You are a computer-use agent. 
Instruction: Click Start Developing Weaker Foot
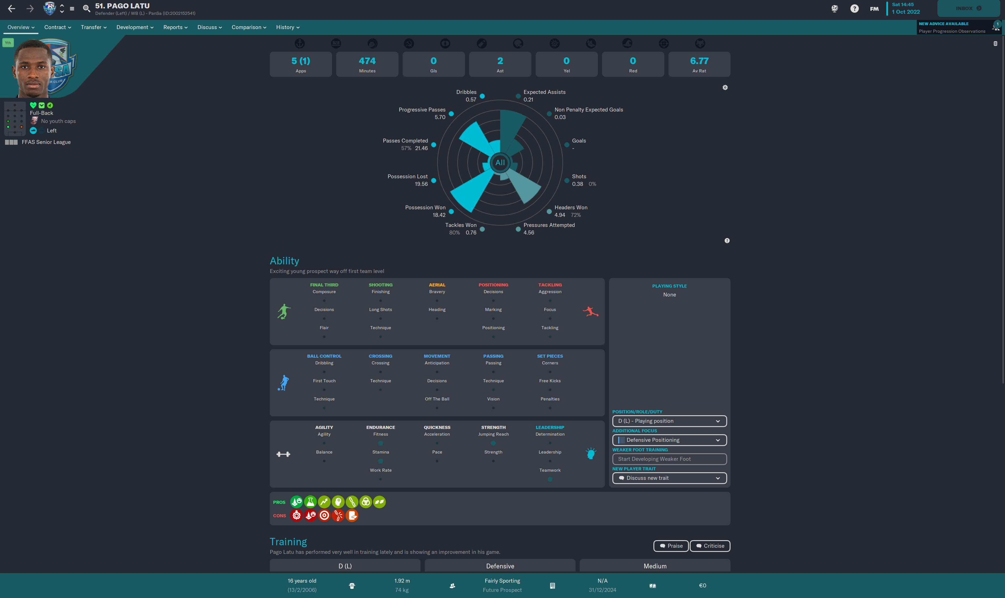[669, 459]
